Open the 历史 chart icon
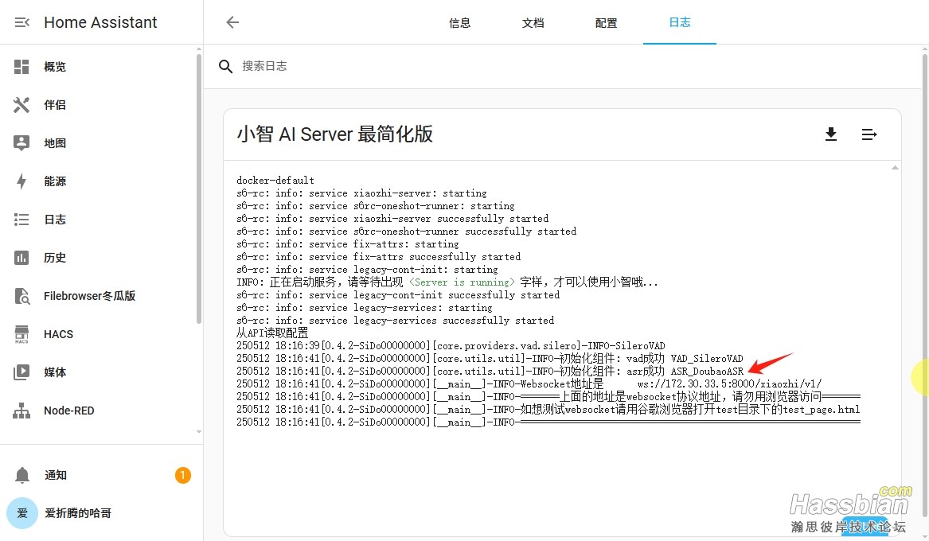 (21, 258)
